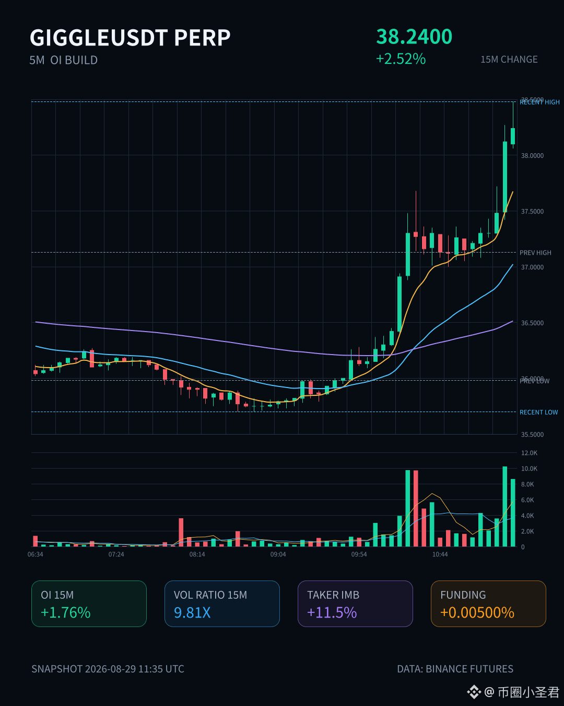Click the OI 15M card label
This screenshot has width=564, height=706.
(57, 595)
